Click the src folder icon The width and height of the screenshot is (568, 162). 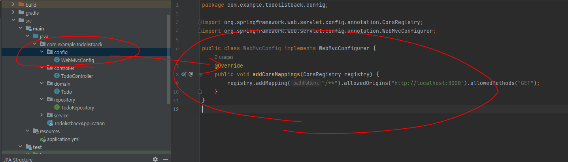point(21,21)
